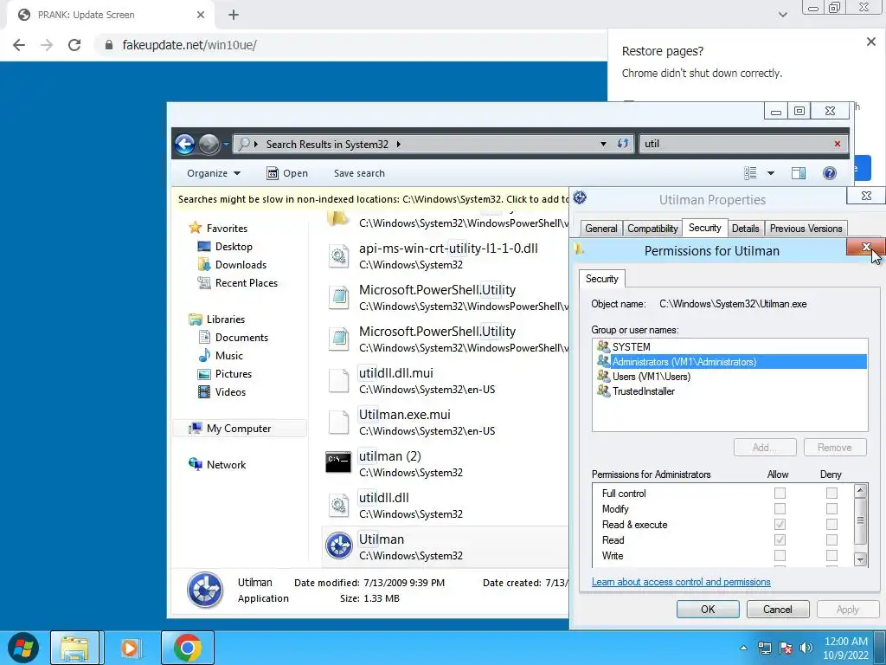Check Allow for Modify
The image size is (886, 665).
[780, 509]
